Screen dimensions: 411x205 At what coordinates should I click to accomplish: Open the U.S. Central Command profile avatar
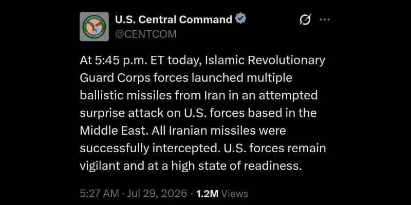(94, 27)
